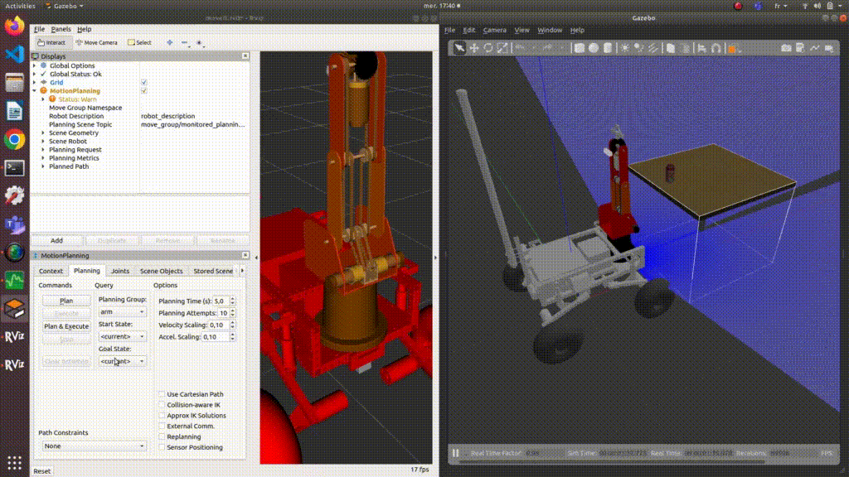The height and width of the screenshot is (477, 849).
Task: Switch to the Move Camera tool
Action: pos(96,42)
